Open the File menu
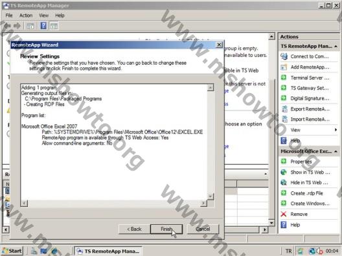The height and width of the screenshot is (256, 342). [x=9, y=16]
